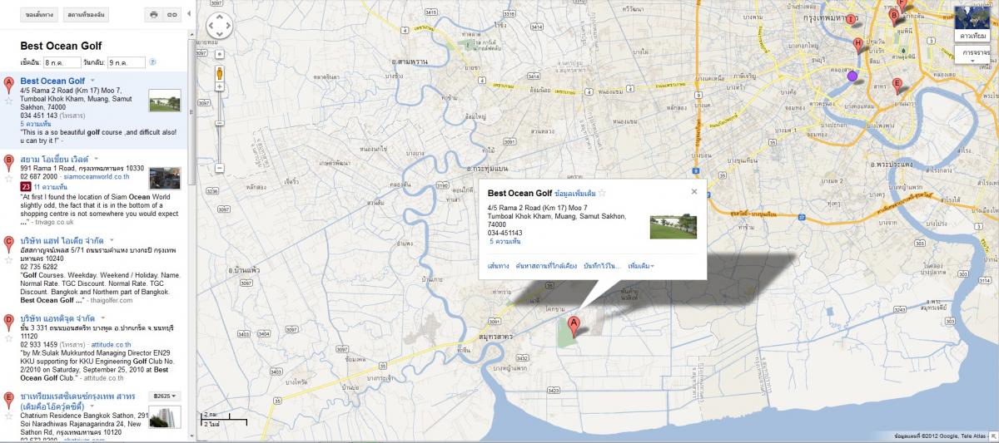Click the ขอเส้นทาง directions button
999x443 pixels.
click(x=40, y=15)
